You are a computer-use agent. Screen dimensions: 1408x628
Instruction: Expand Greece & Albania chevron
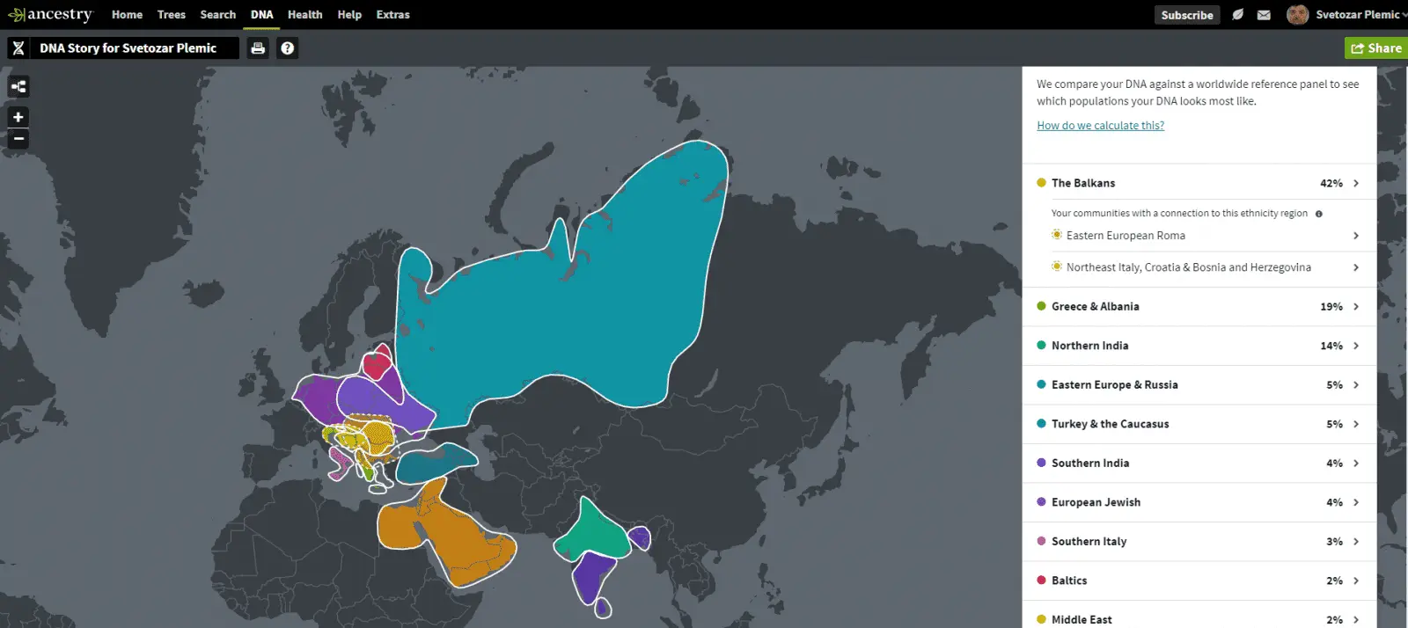[1356, 307]
